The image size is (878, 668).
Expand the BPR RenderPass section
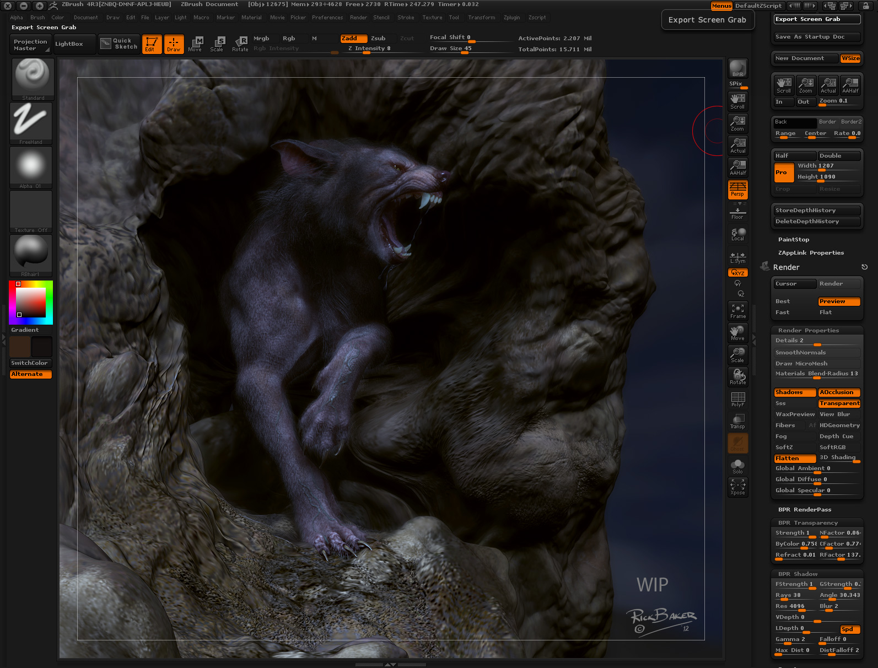click(805, 510)
